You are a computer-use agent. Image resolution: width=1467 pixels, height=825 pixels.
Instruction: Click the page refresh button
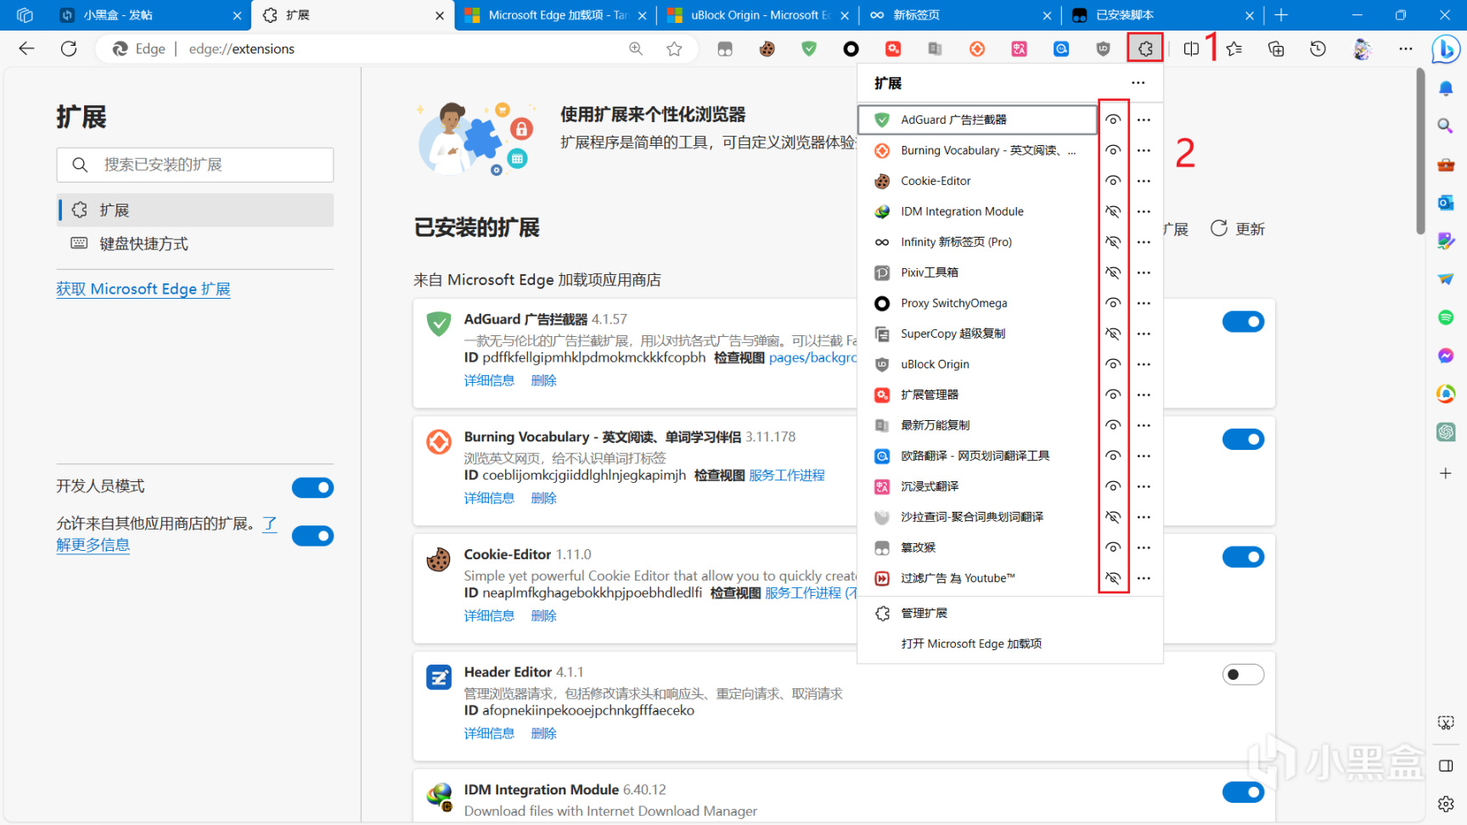(x=69, y=49)
